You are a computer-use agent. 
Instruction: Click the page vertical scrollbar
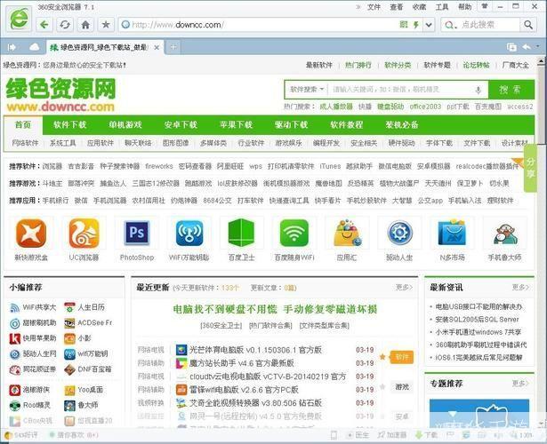click(541, 105)
